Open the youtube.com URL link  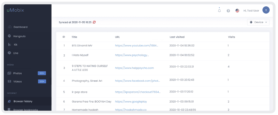(x=137, y=46)
